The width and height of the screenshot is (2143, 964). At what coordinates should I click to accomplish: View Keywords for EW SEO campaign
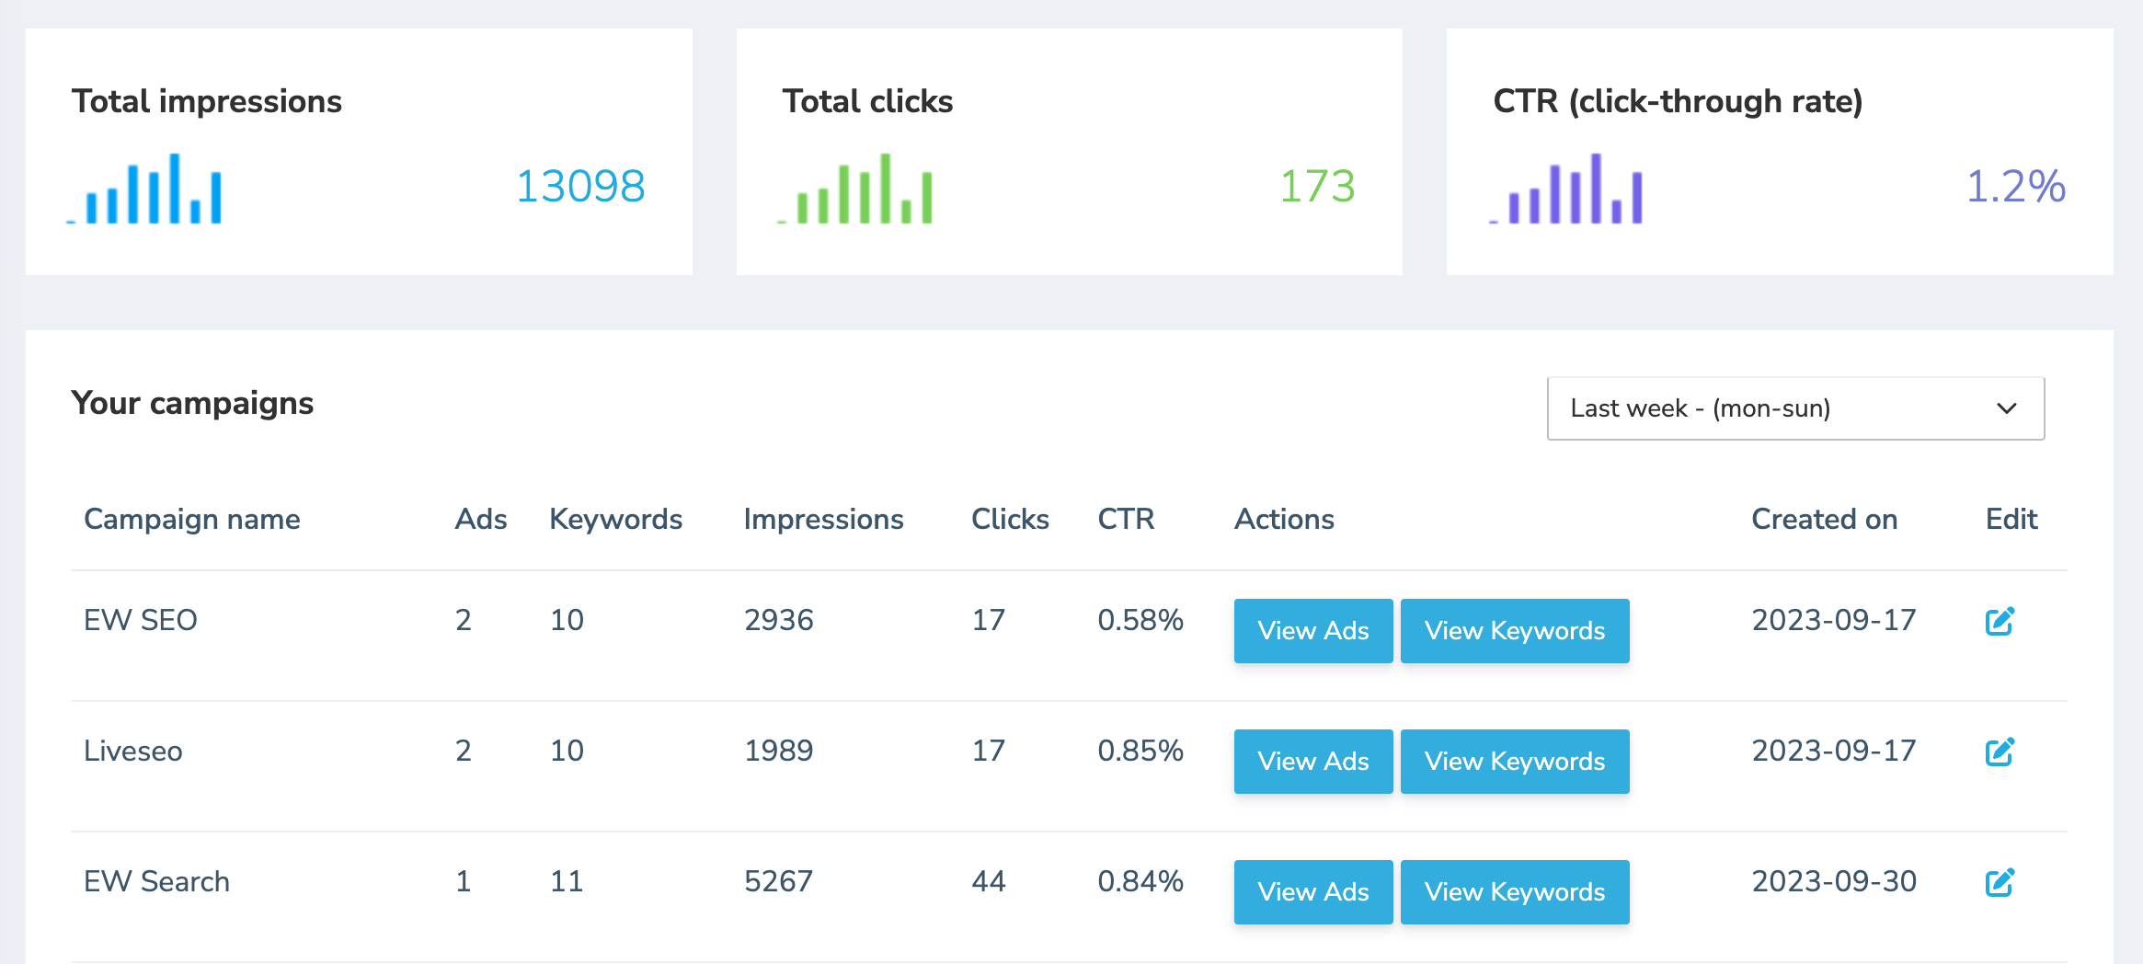point(1514,631)
